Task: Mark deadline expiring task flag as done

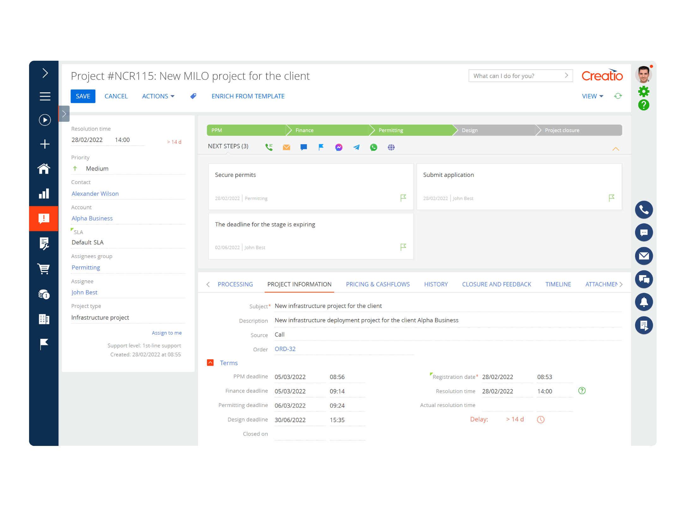Action: (x=403, y=247)
